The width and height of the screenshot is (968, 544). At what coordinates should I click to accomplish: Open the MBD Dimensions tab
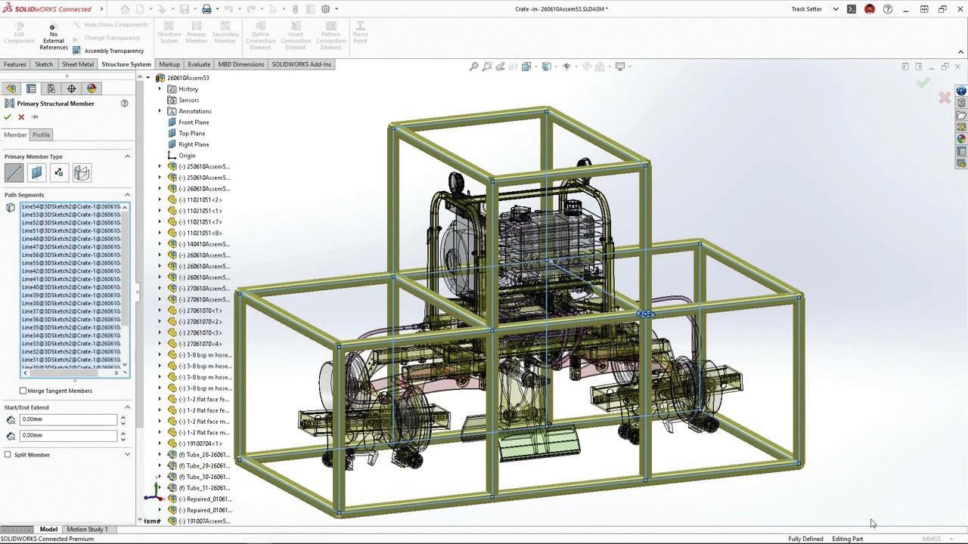click(241, 64)
